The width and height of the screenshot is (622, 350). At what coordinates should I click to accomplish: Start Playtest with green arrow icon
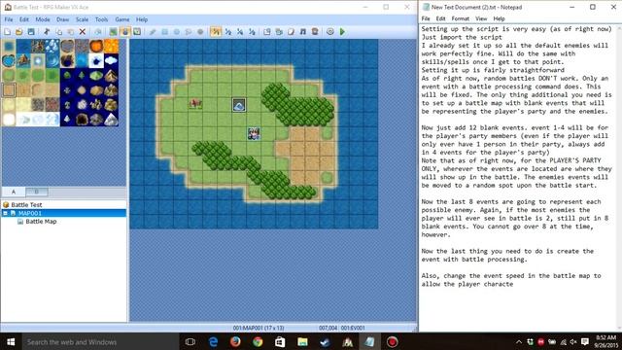point(343,32)
